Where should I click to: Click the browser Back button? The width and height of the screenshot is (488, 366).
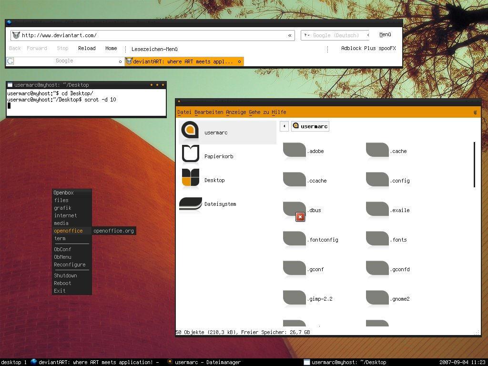pos(15,48)
